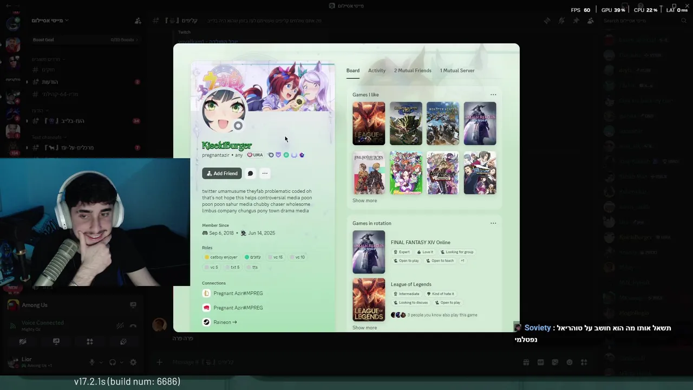Click the tts role pill
Screen dimensions: 693x390
tap(252, 267)
